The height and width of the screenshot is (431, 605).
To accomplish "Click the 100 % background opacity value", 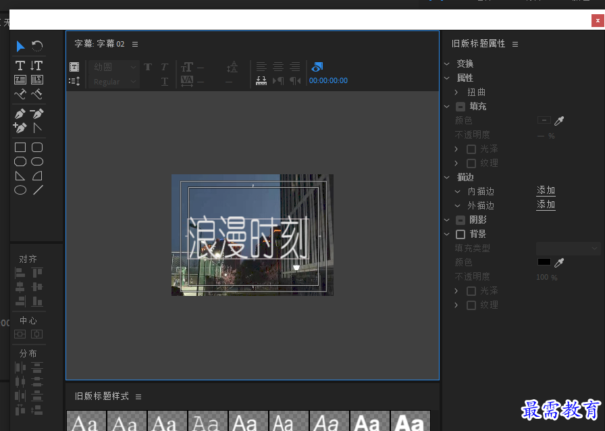I will coord(546,277).
